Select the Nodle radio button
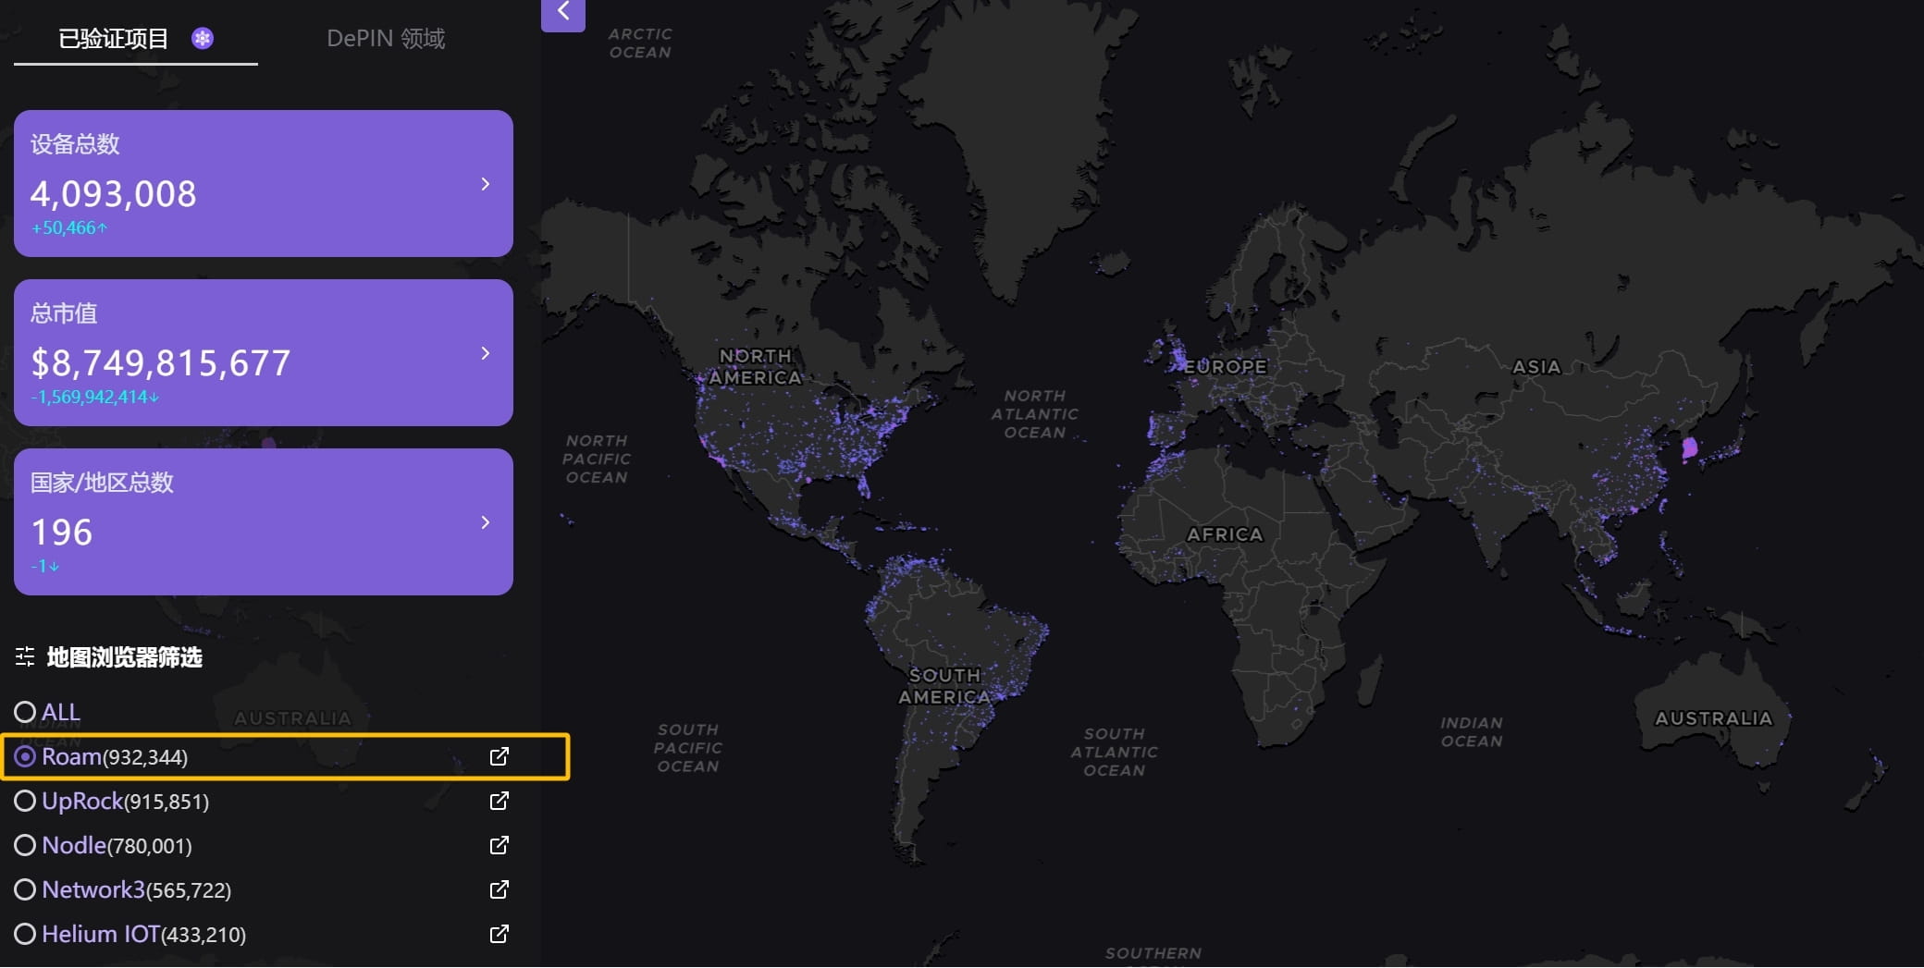This screenshot has height=968, width=1924. pyautogui.click(x=25, y=845)
